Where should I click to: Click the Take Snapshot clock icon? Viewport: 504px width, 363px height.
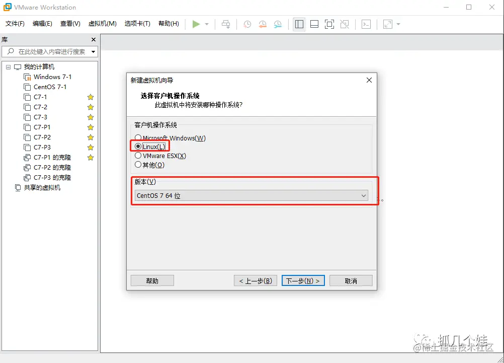(x=247, y=24)
